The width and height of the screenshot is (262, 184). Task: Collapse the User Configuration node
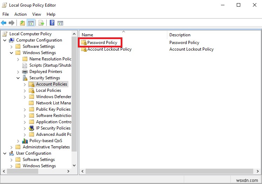[5, 153]
